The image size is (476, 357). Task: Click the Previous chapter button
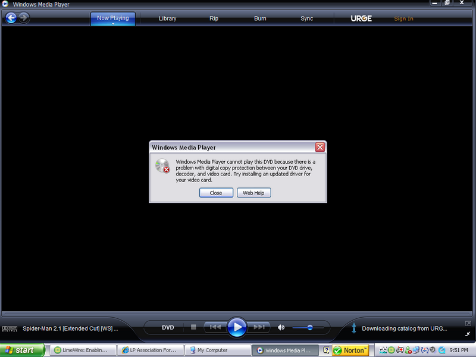[215, 327]
